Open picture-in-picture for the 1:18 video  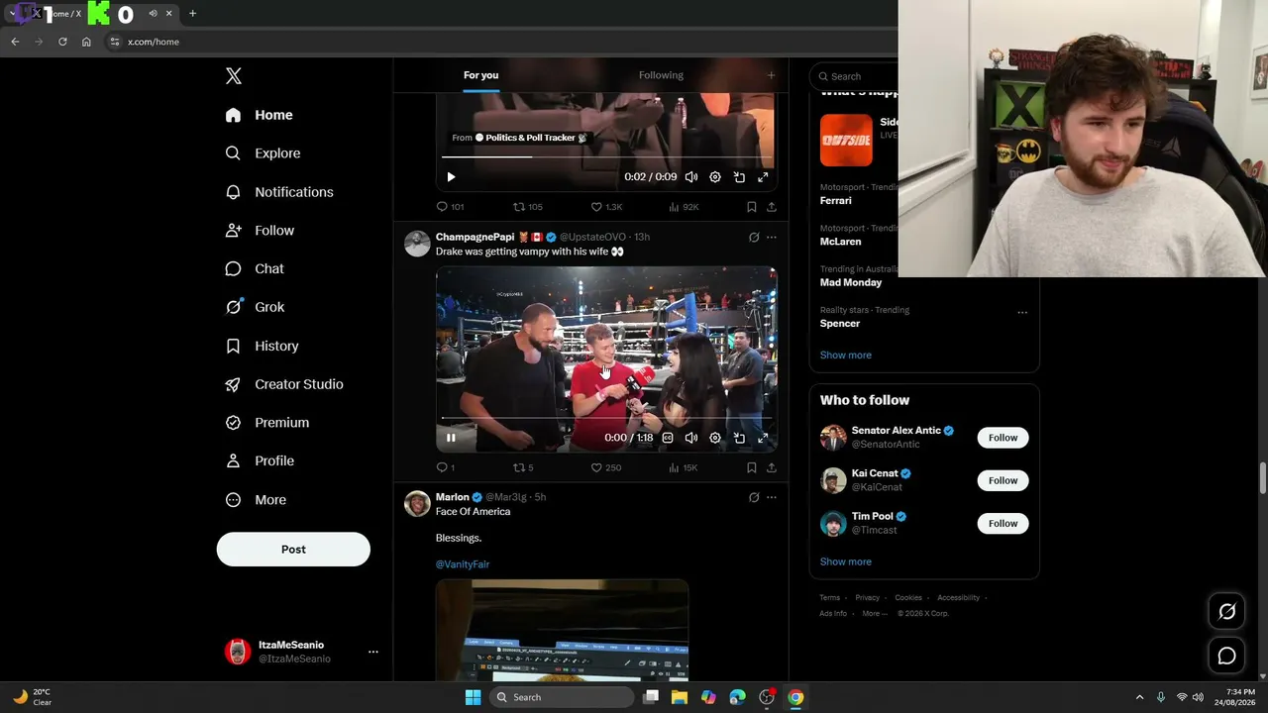(739, 438)
